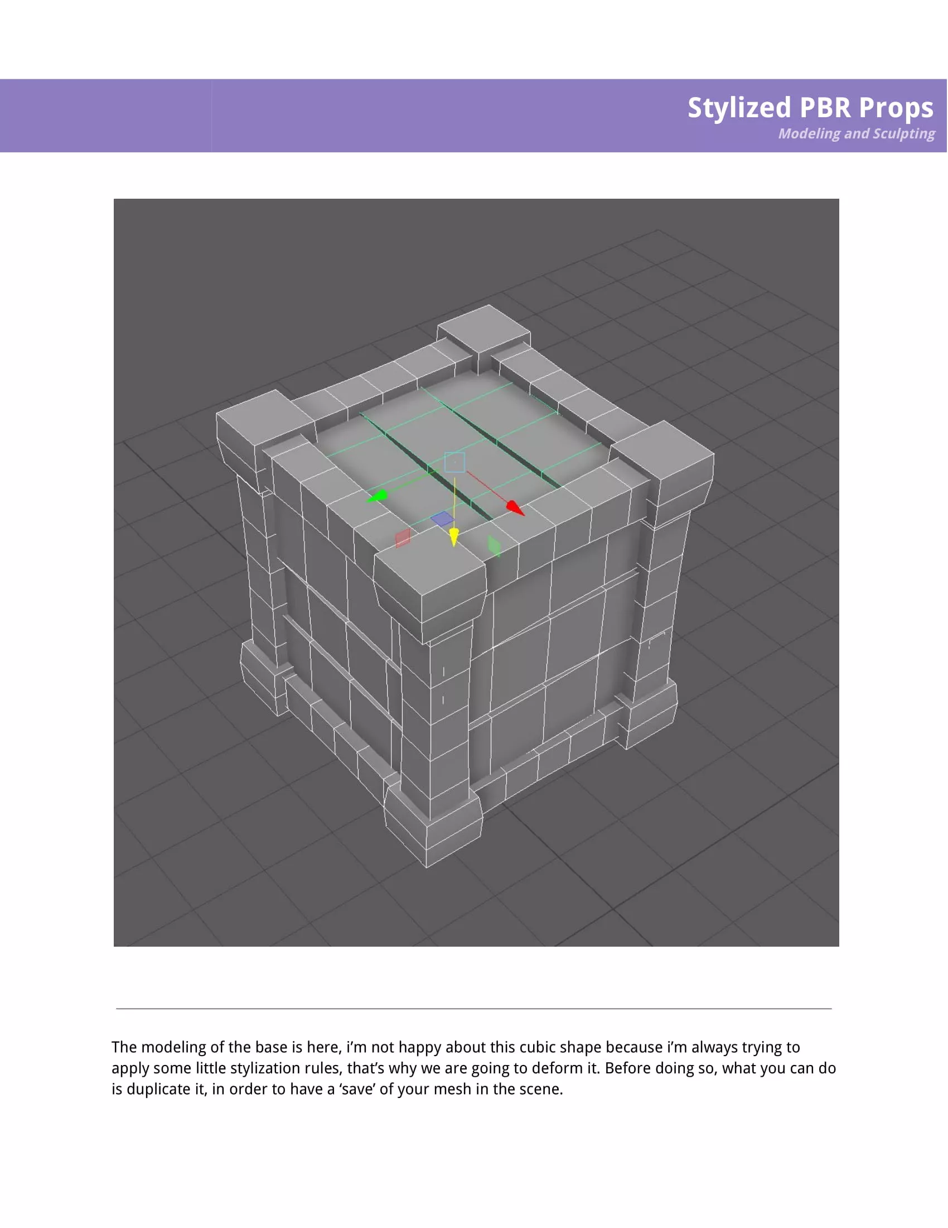The width and height of the screenshot is (948, 1228).
Task: Click the horizontal divider line below image
Action: [x=473, y=1009]
